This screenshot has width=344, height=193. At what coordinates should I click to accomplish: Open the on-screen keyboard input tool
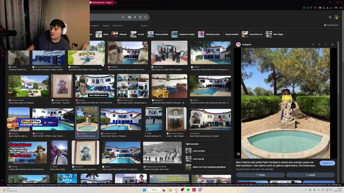[x=130, y=17]
